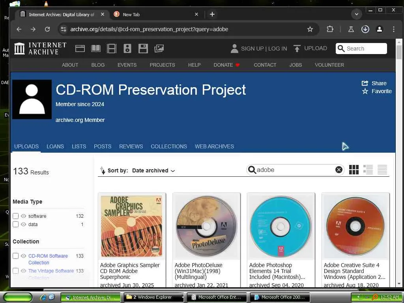Clear the adobe search query

click(339, 170)
